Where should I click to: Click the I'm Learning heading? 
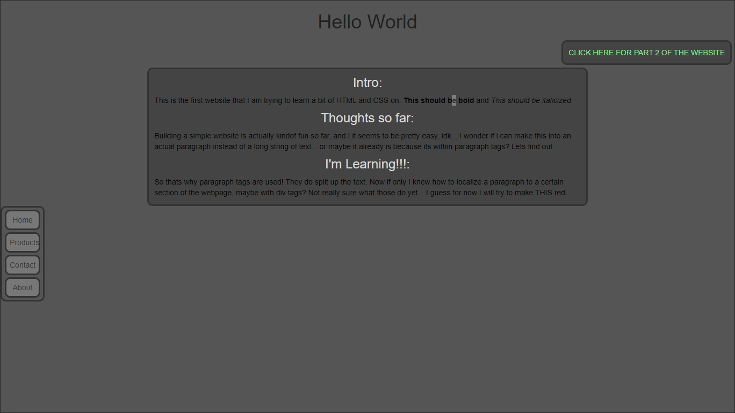[367, 164]
